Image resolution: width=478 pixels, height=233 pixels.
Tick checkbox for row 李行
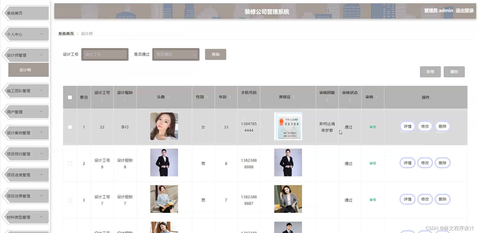(70, 127)
